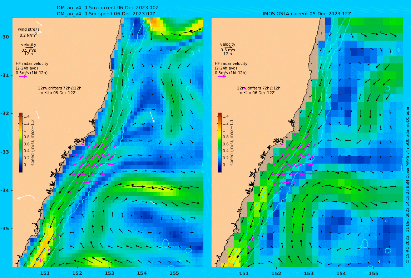411x278 pixels.
Task: Click the 'wind stress' legend label
Action: [x=29, y=29]
